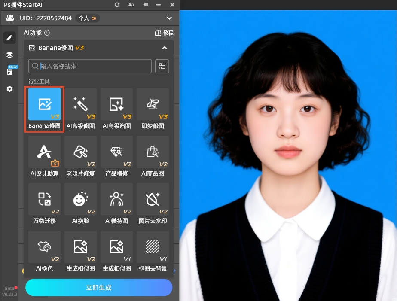Open the settings gear in sidebar
The width and height of the screenshot is (397, 301).
point(9,89)
